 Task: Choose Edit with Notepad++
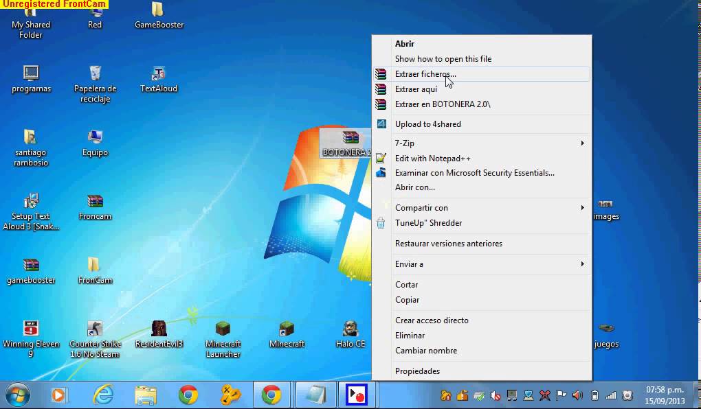click(x=482, y=158)
